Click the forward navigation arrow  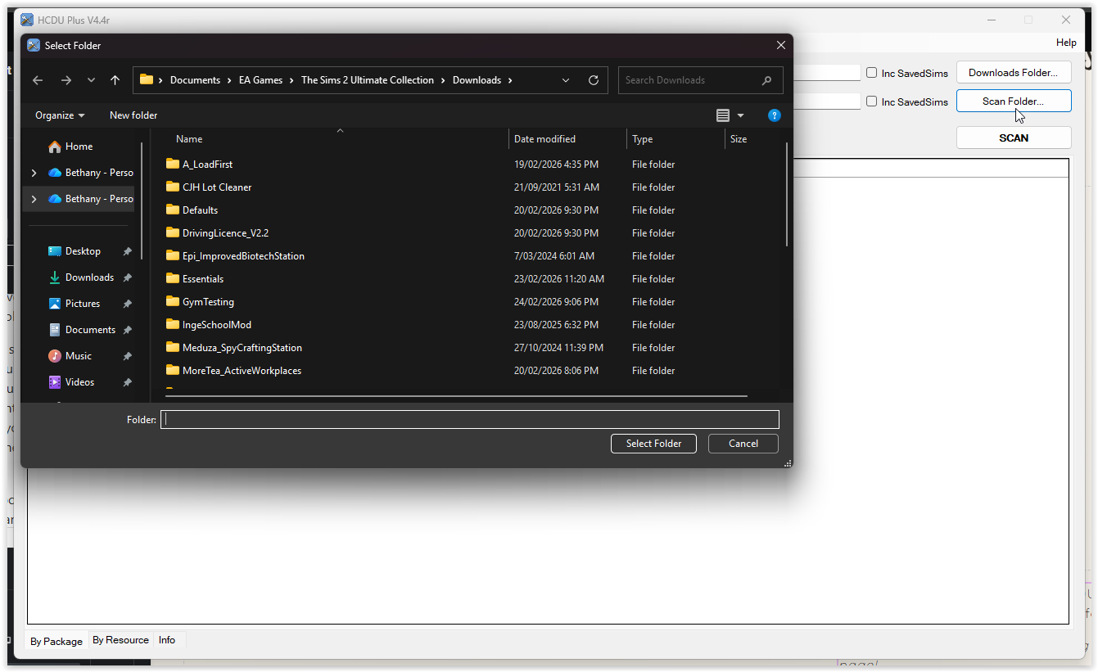[66, 80]
